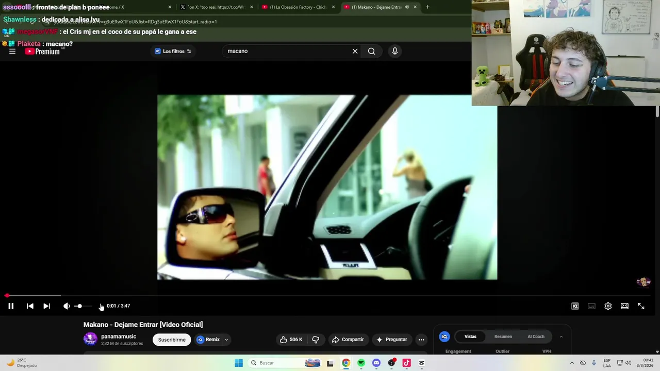Viewport: 660px width, 371px height.
Task: Open a new browser tab
Action: tap(427, 7)
